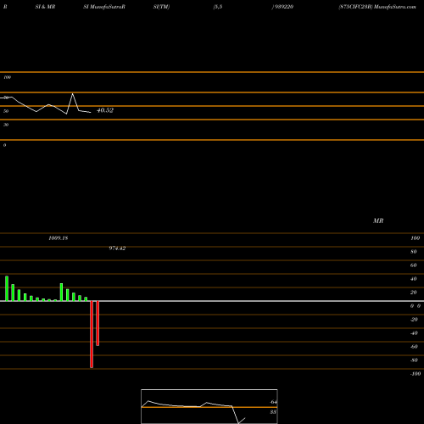424x424 pixels.
Task: Click the -20 label on MR scale
Action: [414, 320]
